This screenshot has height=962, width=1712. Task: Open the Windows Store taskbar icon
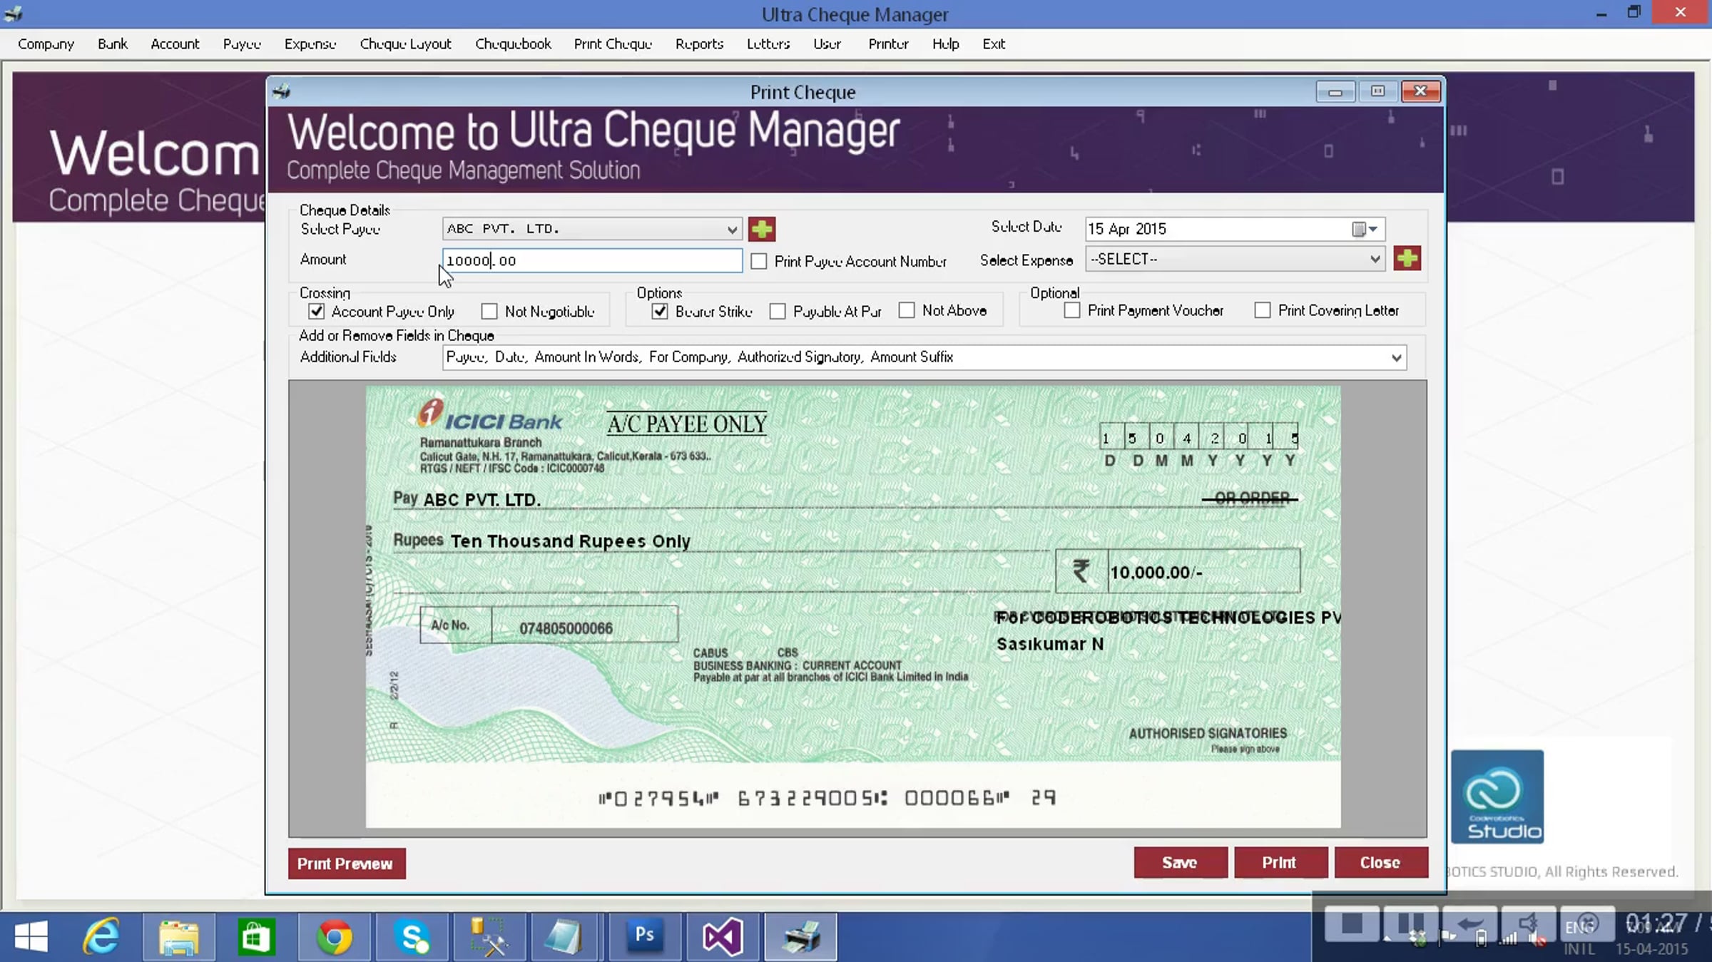tap(256, 936)
